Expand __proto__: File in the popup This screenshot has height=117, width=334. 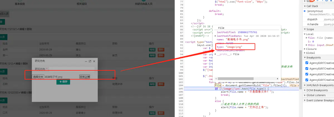(215, 54)
